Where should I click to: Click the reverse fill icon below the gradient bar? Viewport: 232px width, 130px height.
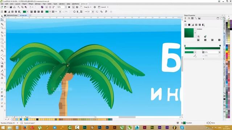[x=195, y=56]
